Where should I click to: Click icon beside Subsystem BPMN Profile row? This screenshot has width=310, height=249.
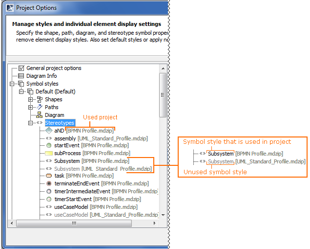(x=49, y=161)
